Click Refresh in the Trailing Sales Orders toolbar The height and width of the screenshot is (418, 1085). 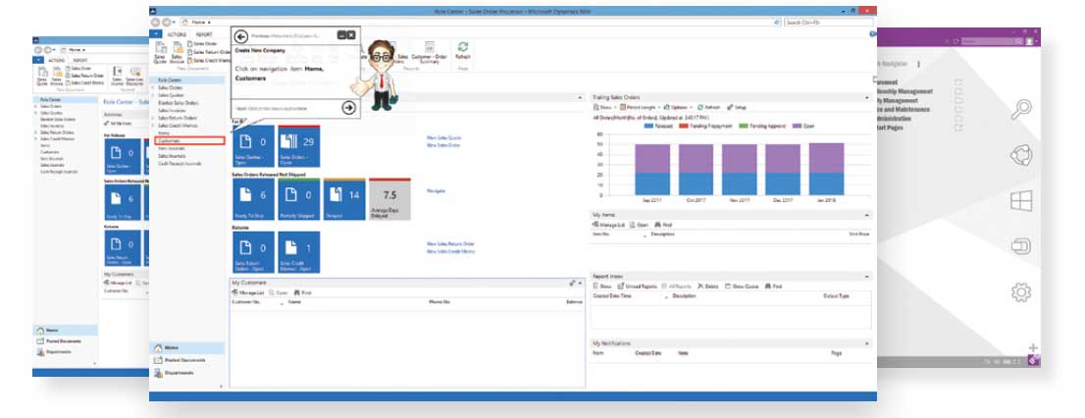[x=709, y=107]
